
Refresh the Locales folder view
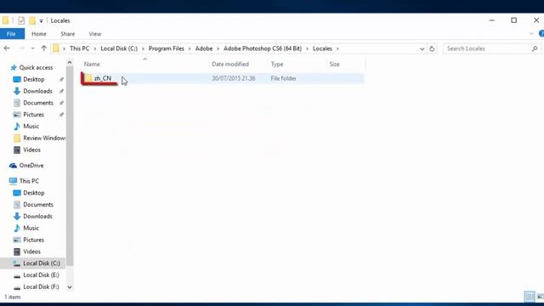click(x=432, y=48)
